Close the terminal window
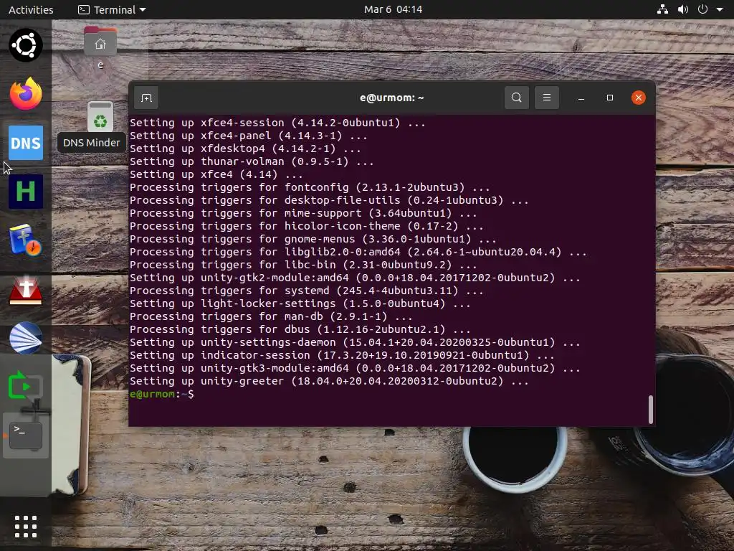Screen dimensions: 734x551 (639, 98)
